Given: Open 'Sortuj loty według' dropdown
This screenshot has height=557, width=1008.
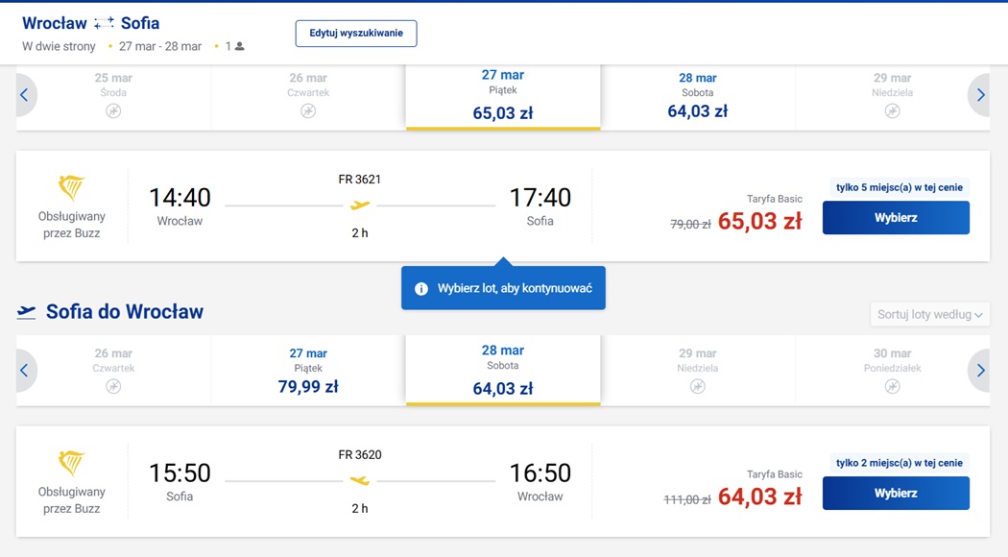Looking at the screenshot, I should (929, 315).
